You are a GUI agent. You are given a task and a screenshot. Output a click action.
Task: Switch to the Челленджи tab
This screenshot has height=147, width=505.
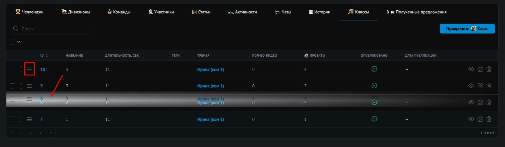[30, 12]
